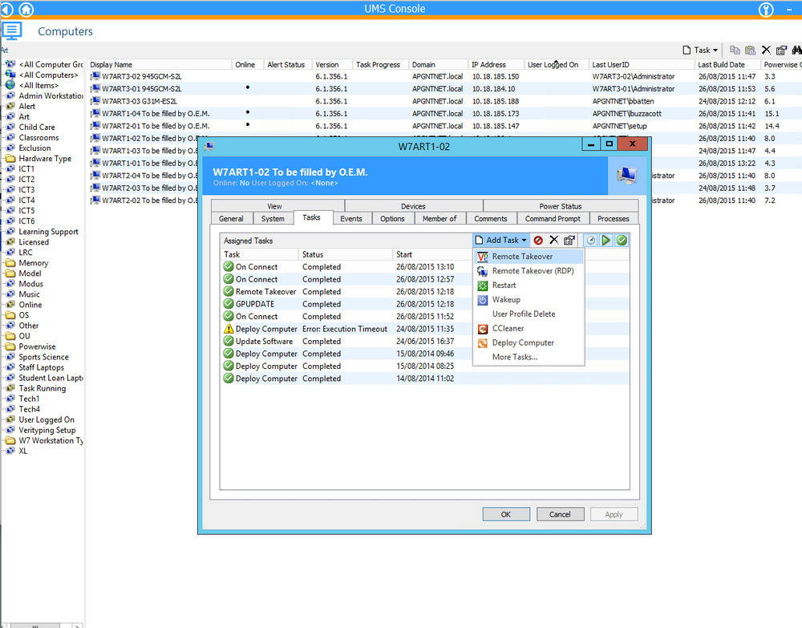Click the OK button
Image resolution: width=802 pixels, height=628 pixels.
[506, 514]
